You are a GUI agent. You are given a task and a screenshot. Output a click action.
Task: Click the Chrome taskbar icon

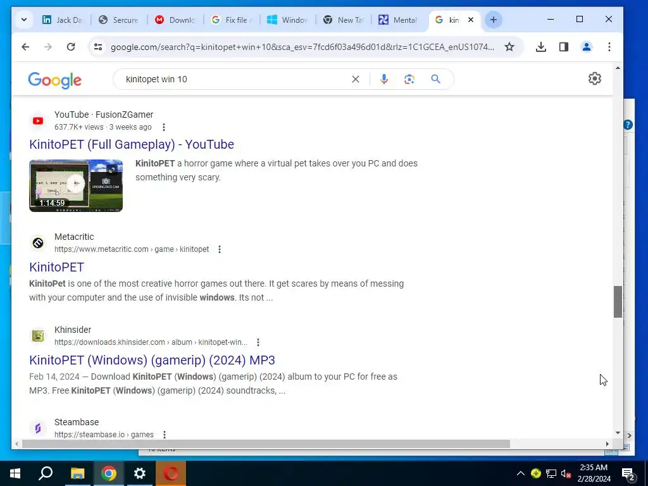click(x=109, y=473)
